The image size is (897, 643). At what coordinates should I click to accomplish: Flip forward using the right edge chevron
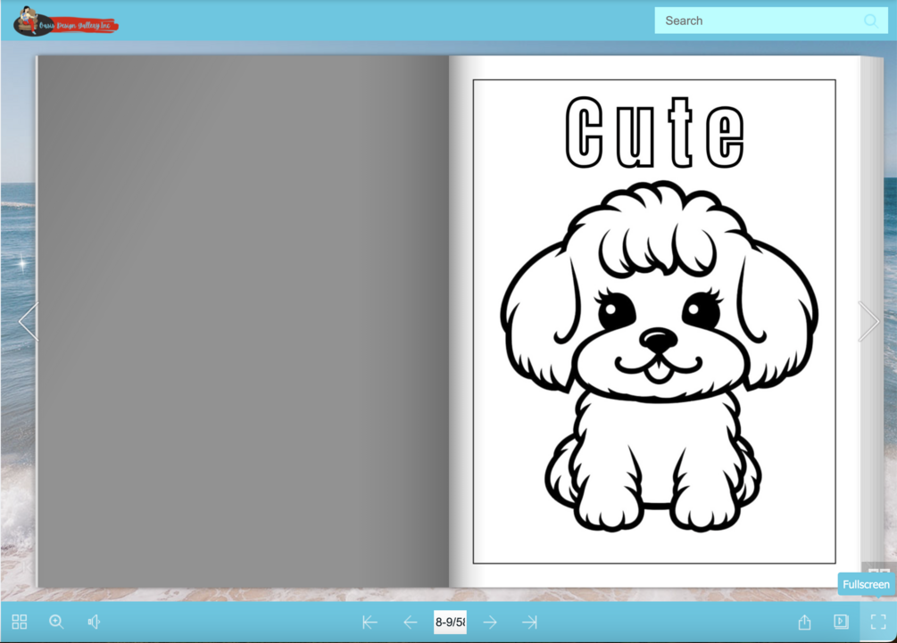[x=868, y=321]
